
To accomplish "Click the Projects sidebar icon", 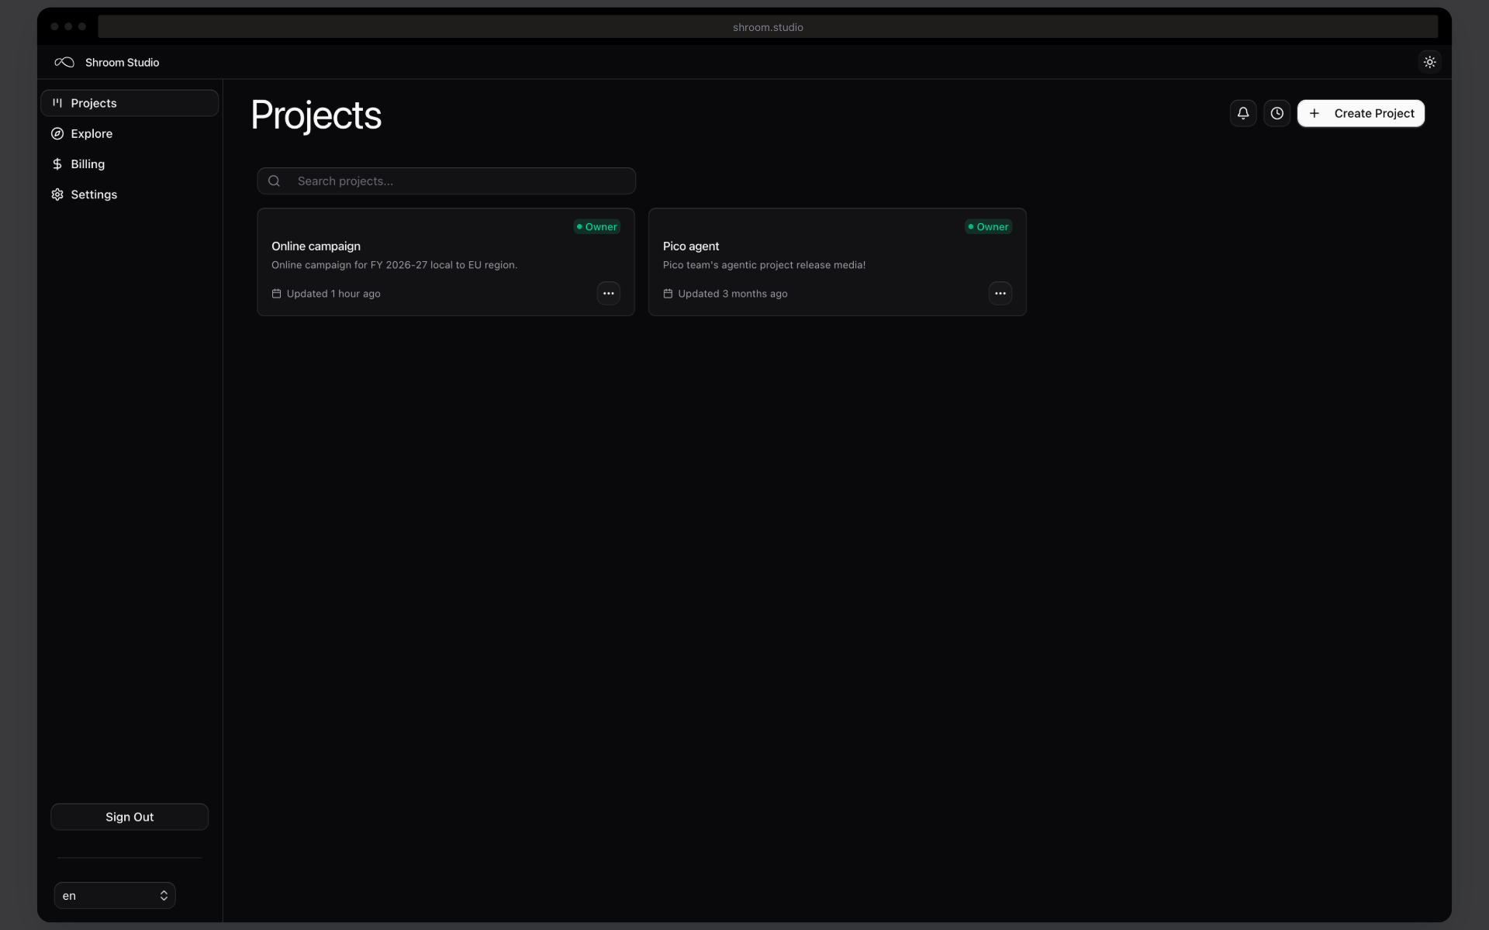I will pos(57,103).
